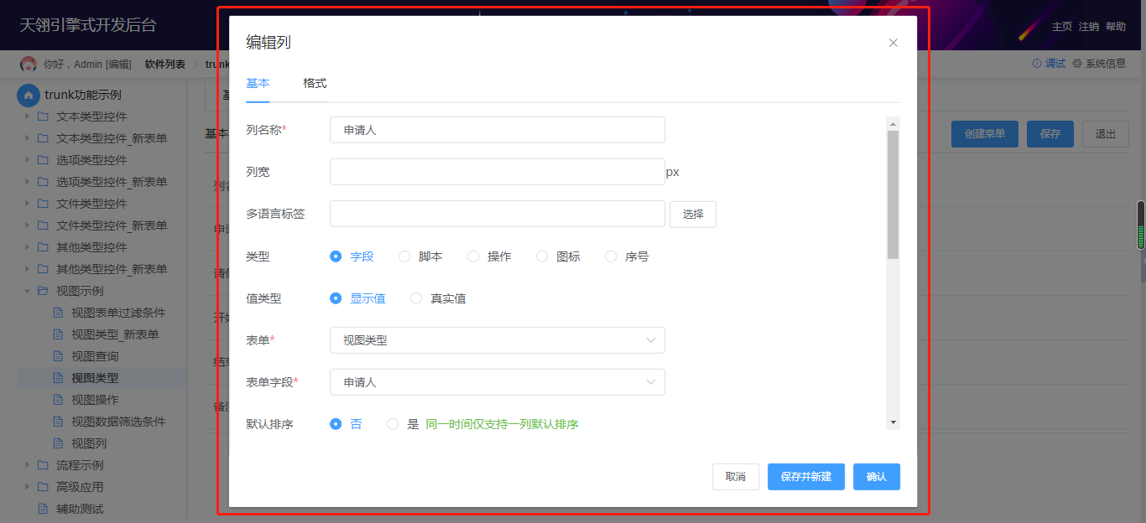Select the 基本 tab in dialog
Screen dimensions: 1146x523
click(258, 83)
